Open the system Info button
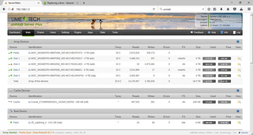This screenshot has height=135, width=253. pos(224,32)
